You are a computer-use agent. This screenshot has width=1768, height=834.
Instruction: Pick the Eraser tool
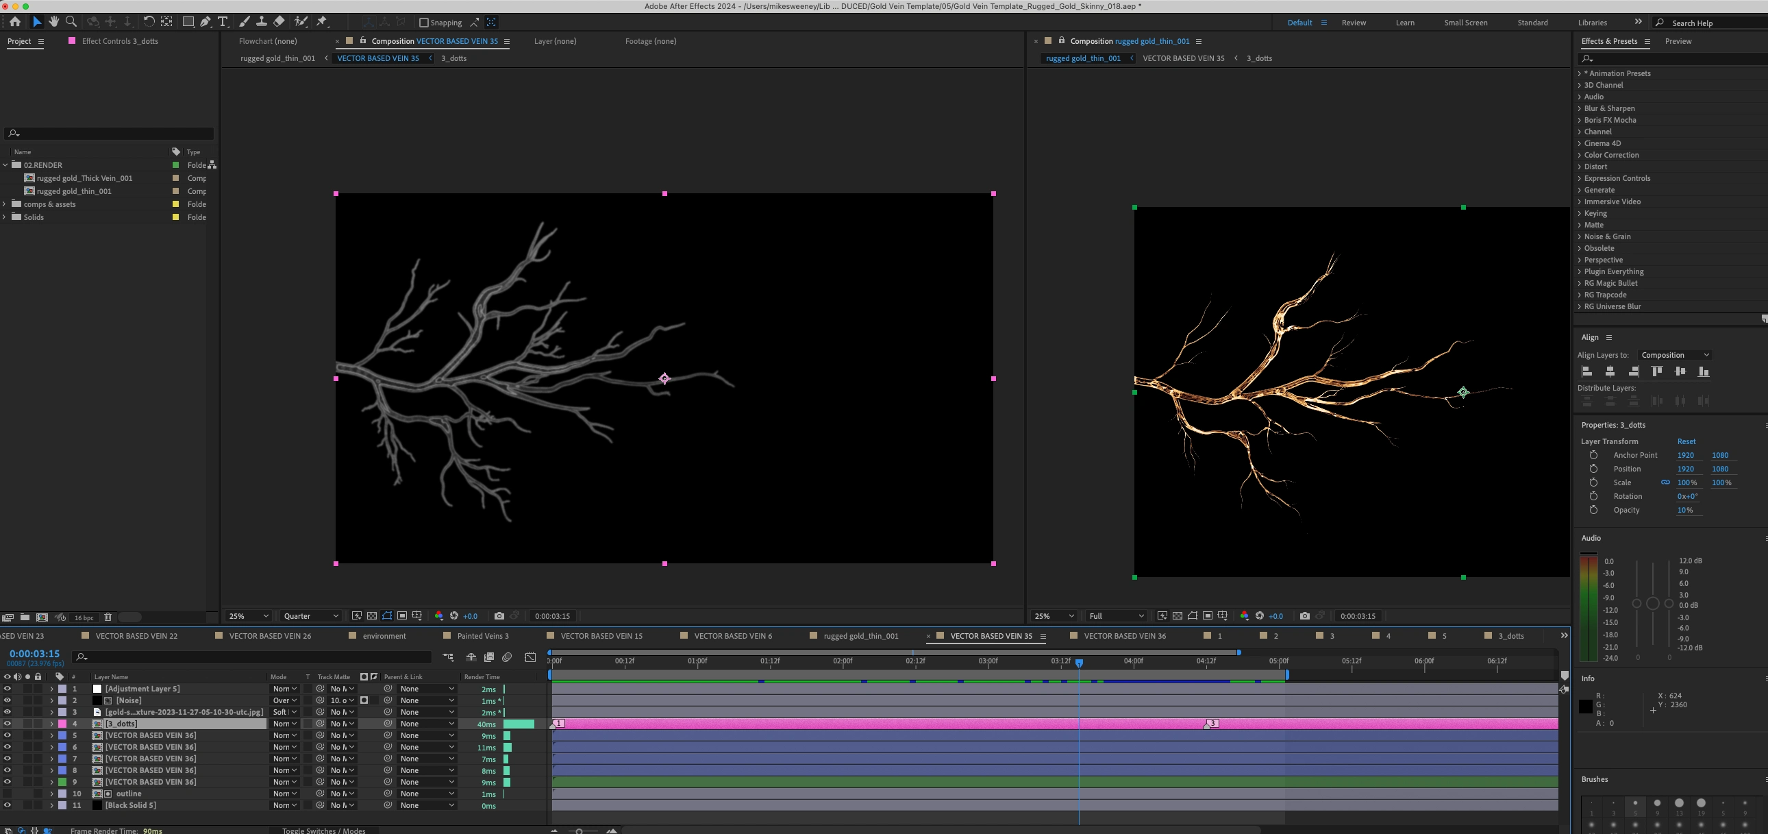click(x=279, y=22)
